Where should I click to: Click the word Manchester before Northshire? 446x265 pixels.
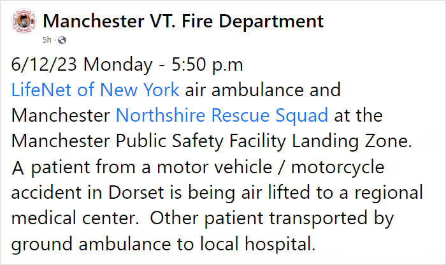[61, 115]
